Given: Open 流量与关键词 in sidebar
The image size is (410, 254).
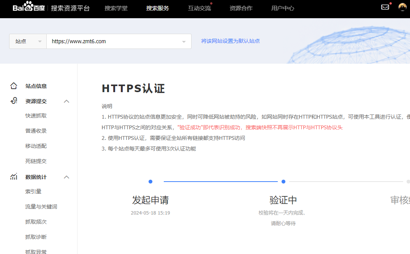Looking at the screenshot, I should pos(41,207).
